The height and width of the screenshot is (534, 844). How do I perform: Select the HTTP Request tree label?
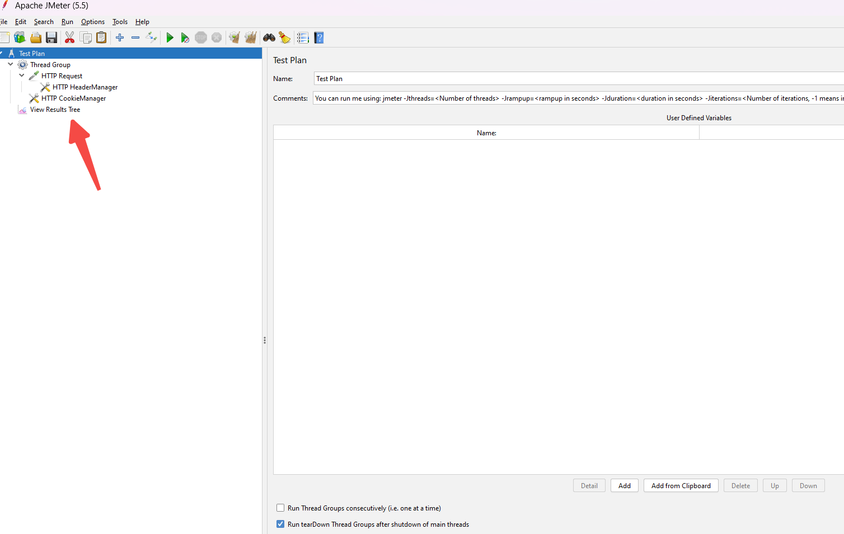tap(62, 76)
